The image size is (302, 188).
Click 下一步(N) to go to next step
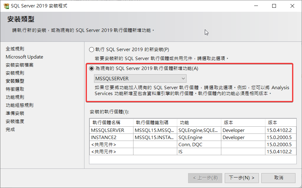click(241, 178)
